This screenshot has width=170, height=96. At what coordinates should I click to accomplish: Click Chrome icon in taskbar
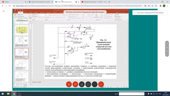(x=14, y=94)
